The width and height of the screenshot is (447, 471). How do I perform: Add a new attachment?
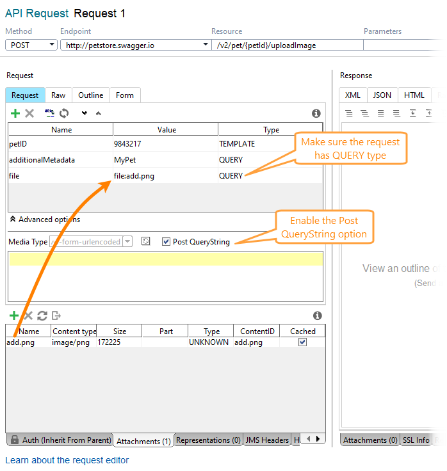pos(14,315)
